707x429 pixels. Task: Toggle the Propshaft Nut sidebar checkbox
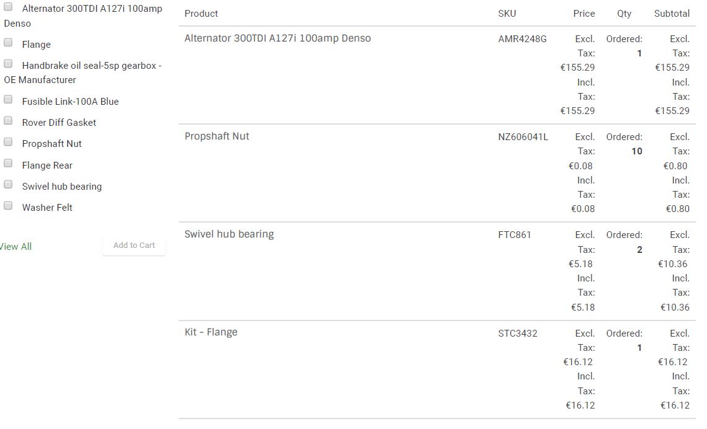(x=8, y=142)
